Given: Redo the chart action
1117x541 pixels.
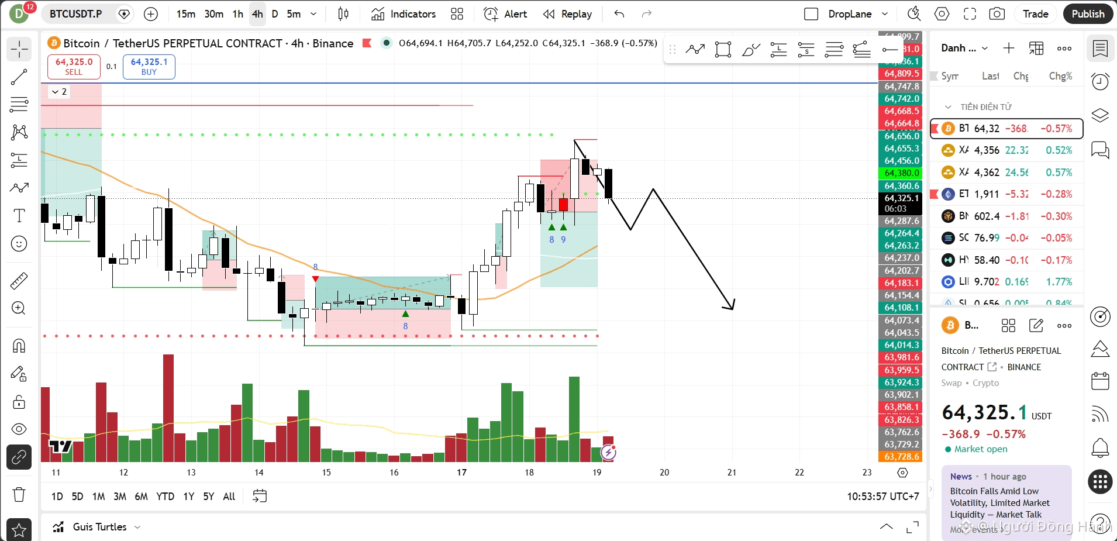Looking at the screenshot, I should (x=646, y=14).
